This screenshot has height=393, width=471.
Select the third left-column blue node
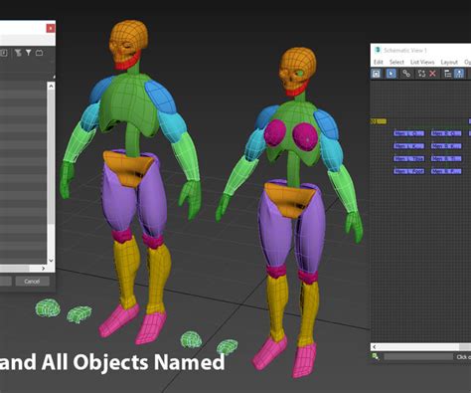pyautogui.click(x=409, y=158)
